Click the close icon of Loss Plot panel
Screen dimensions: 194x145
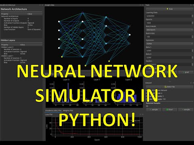click(143, 114)
